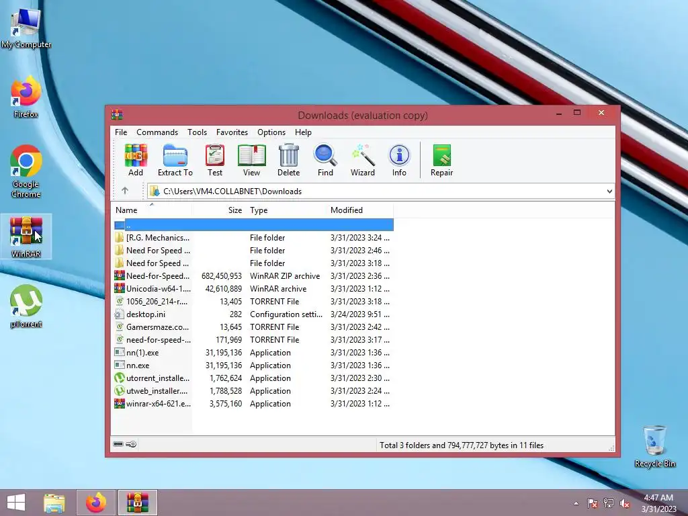Image resolution: width=688 pixels, height=516 pixels.
Task: Click the Delete trash can icon
Action: click(x=289, y=160)
